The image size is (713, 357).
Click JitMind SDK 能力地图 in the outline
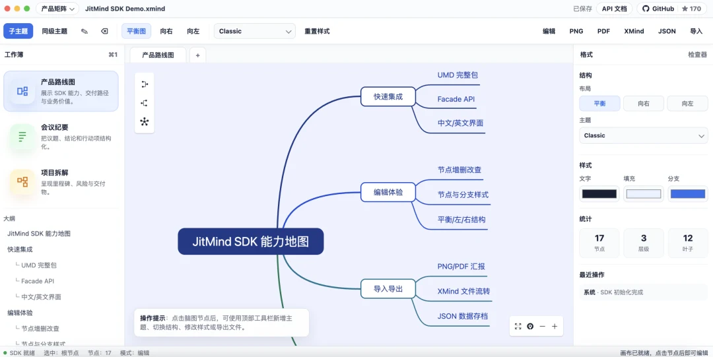tap(39, 234)
